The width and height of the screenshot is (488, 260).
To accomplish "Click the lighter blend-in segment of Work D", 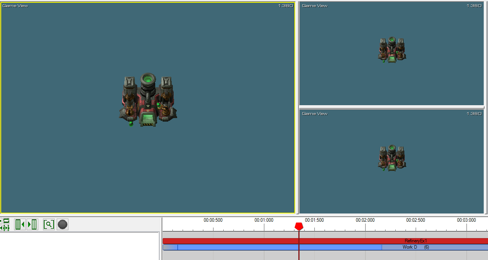I will pos(170,247).
